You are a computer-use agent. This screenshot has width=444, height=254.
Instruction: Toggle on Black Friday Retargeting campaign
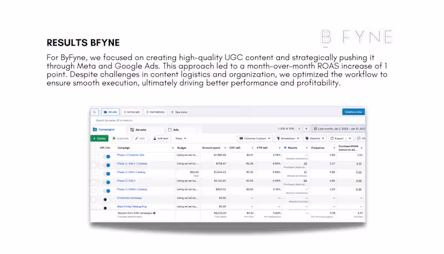(x=107, y=208)
